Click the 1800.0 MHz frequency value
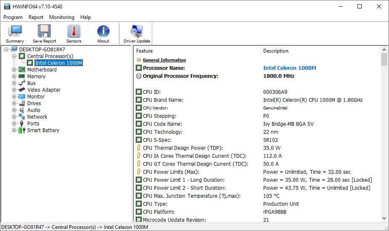Screen dimensions: 389x231 pos(278,76)
